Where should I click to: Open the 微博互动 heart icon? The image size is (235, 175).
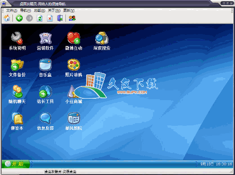pyautogui.click(x=74, y=38)
